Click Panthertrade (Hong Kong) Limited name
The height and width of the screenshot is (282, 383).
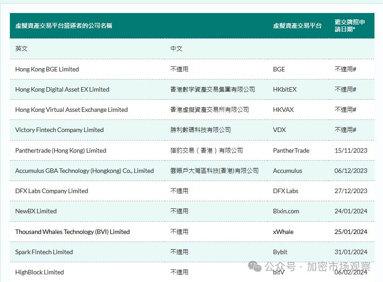pos(61,150)
